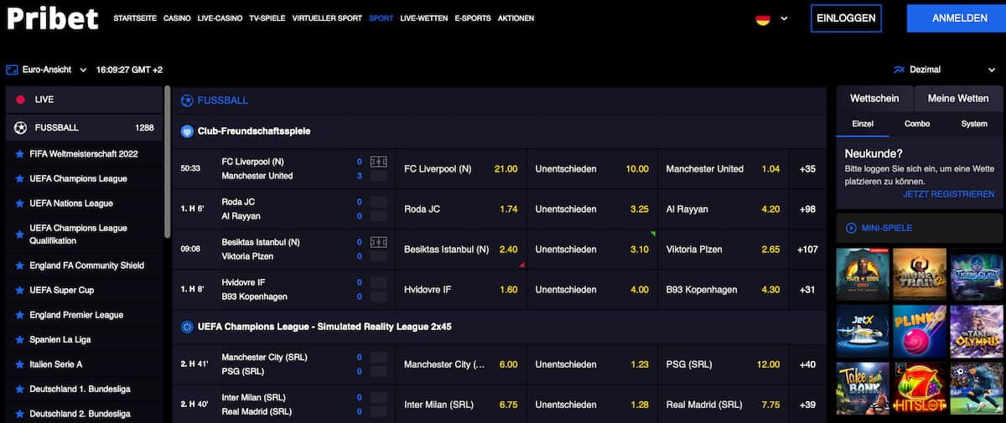This screenshot has height=423, width=1006.
Task: Click the Simulated Reality League icon
Action: tap(187, 327)
